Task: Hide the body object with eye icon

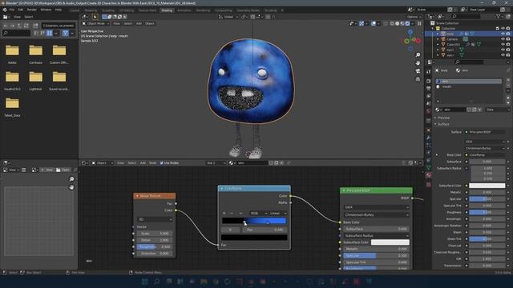Action: click(x=503, y=34)
